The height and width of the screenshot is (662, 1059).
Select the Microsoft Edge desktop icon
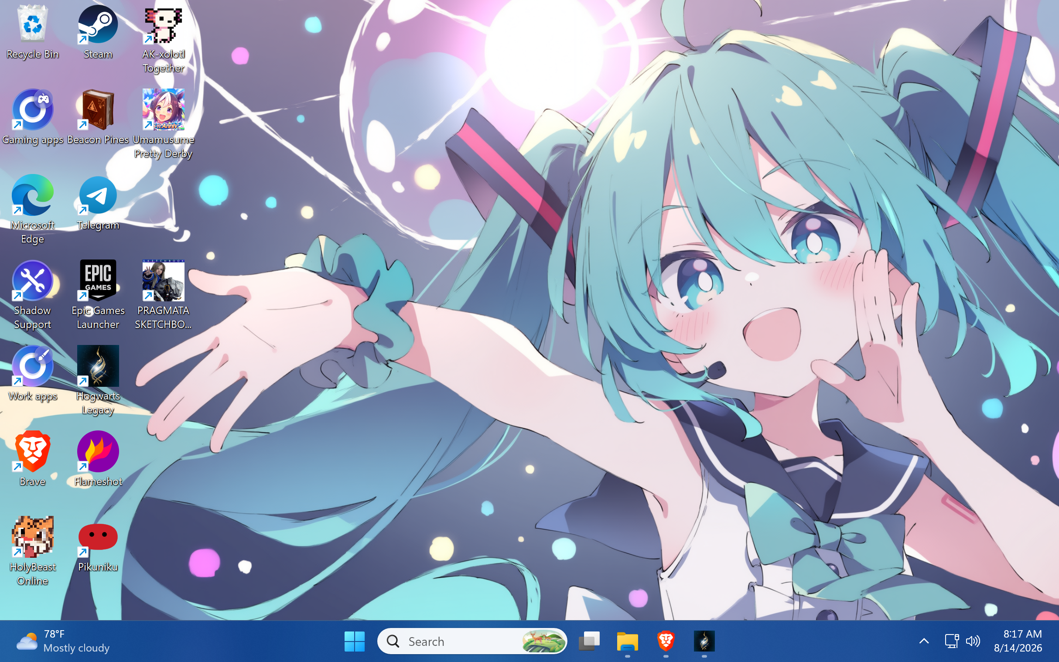pos(32,209)
